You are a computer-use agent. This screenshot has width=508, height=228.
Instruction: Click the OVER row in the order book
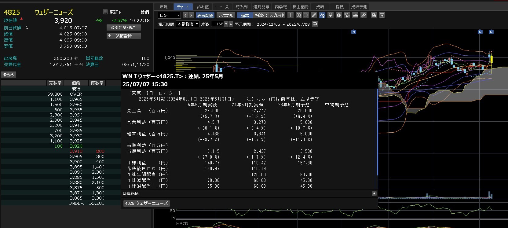(76, 94)
